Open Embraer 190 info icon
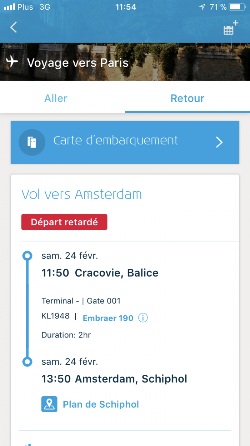The width and height of the screenshot is (250, 446). (x=143, y=318)
